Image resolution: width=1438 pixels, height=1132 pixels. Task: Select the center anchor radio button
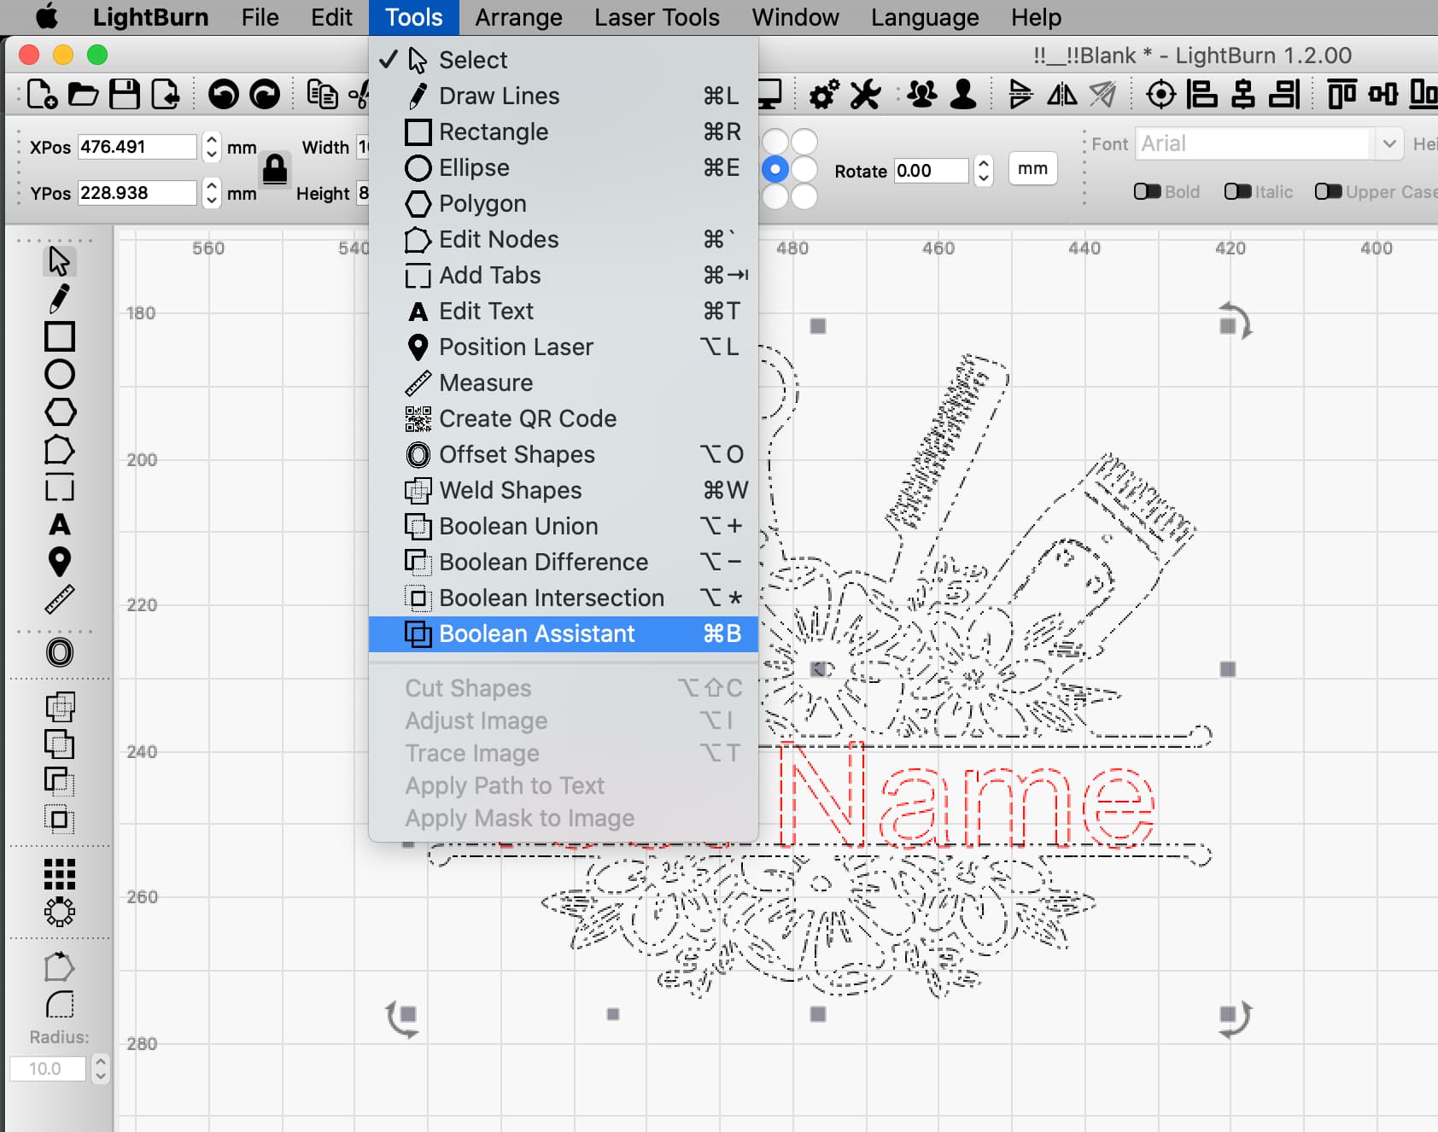click(775, 169)
